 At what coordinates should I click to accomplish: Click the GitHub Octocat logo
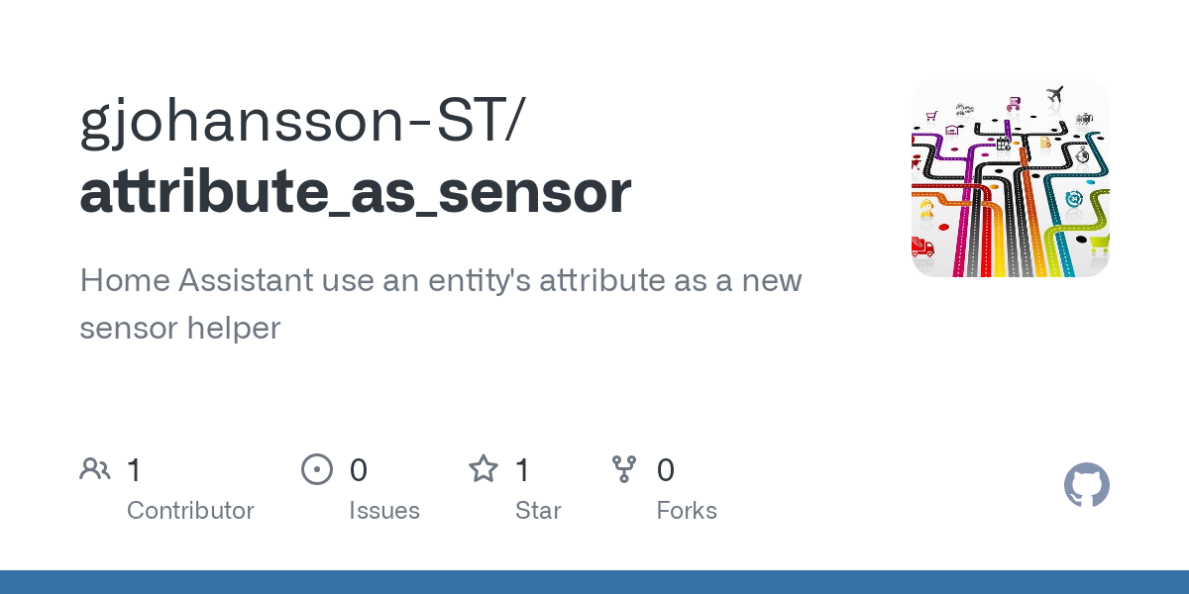(1087, 486)
